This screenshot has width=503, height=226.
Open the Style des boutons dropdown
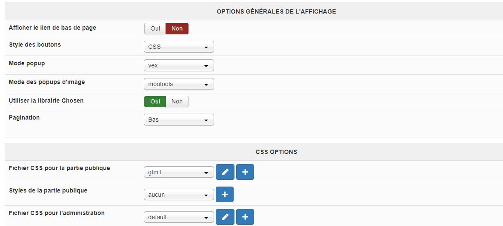[x=179, y=47]
